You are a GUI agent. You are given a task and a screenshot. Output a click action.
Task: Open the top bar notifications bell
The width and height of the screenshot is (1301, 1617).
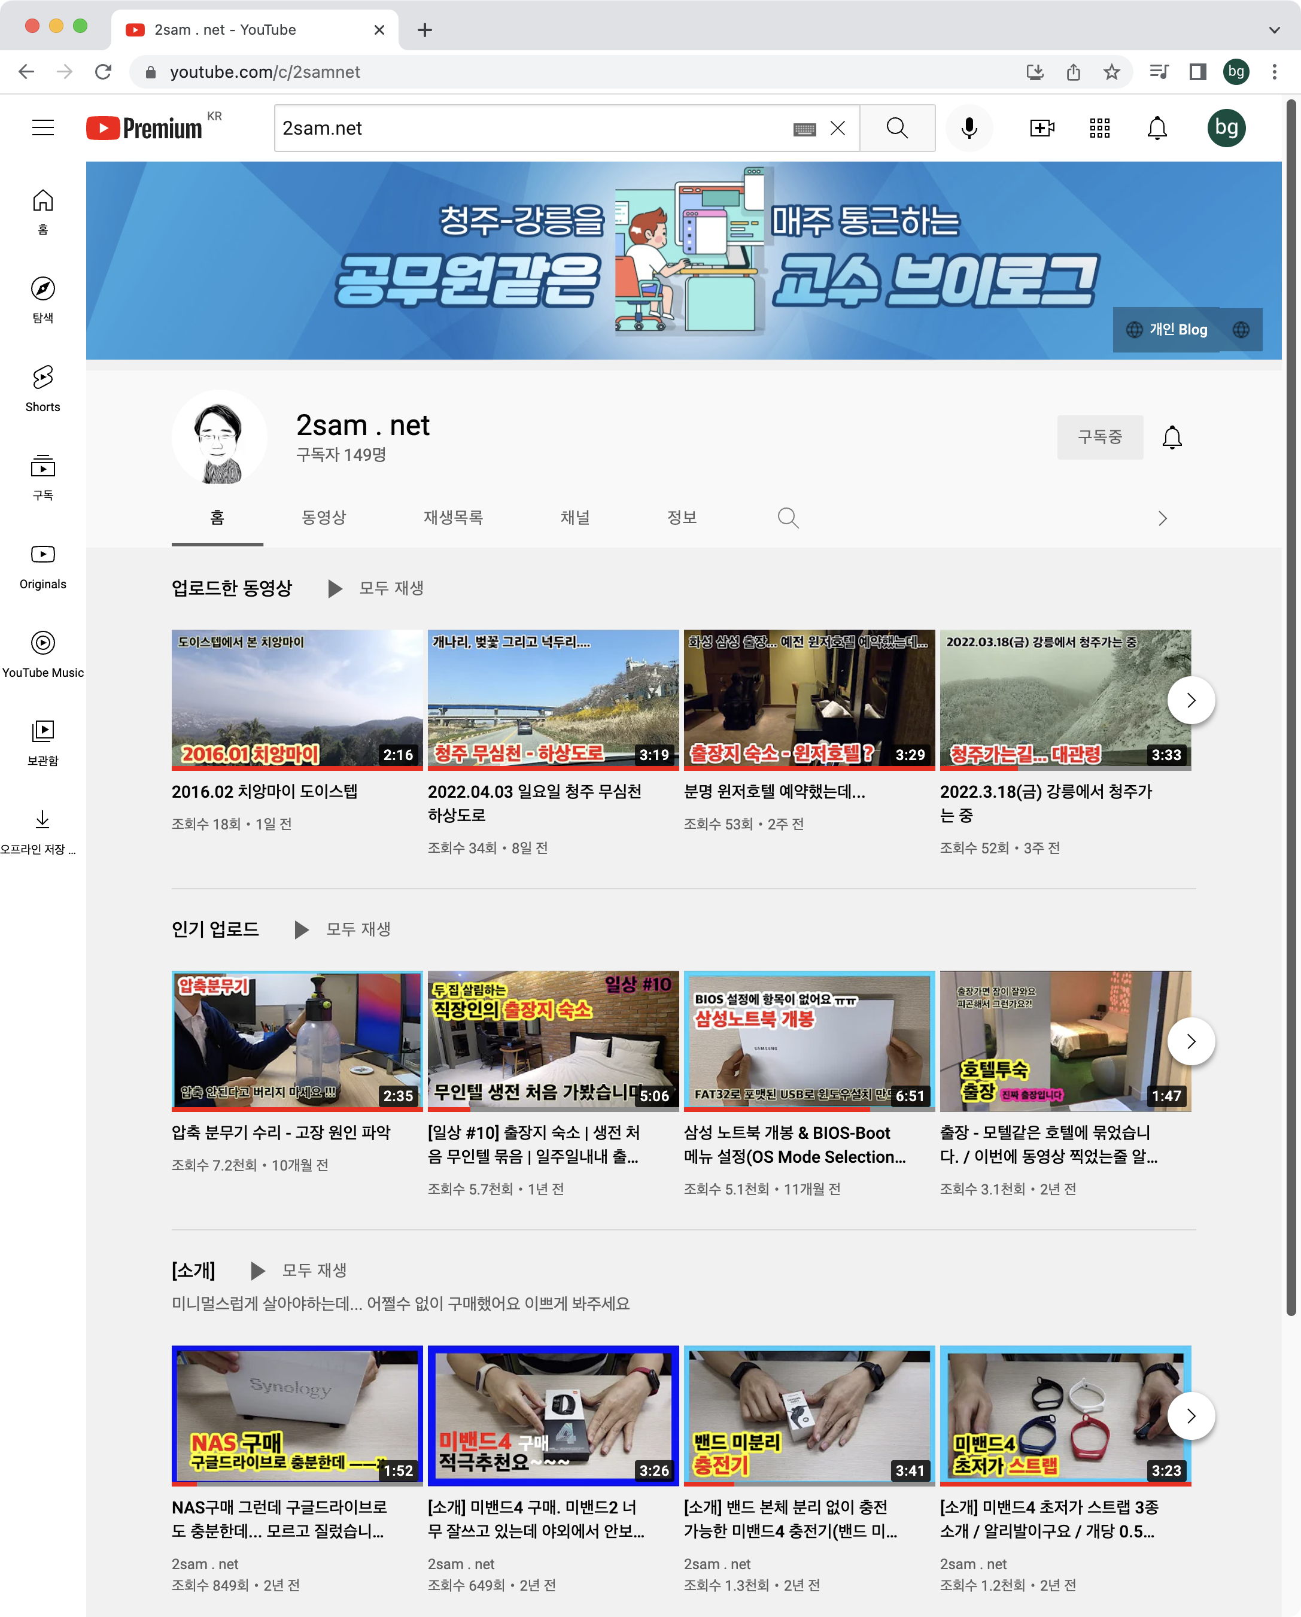click(1157, 128)
